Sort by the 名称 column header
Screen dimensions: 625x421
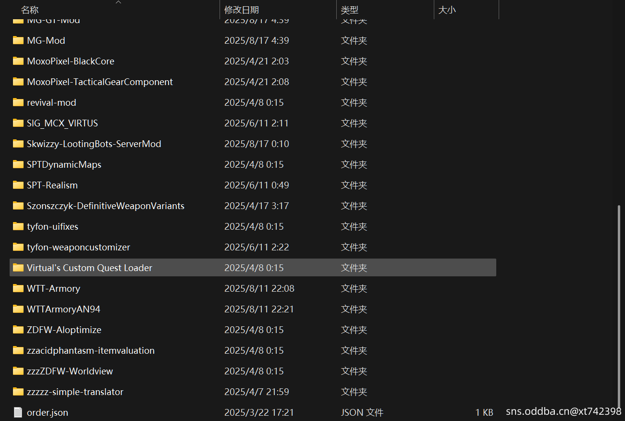point(30,10)
